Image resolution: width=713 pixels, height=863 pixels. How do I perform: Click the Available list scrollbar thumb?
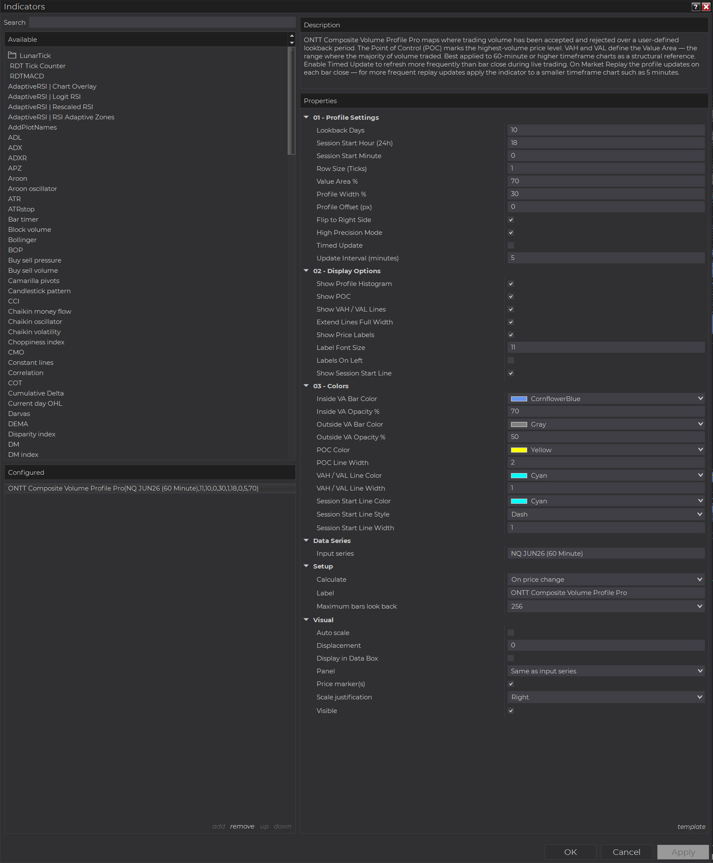click(x=292, y=101)
